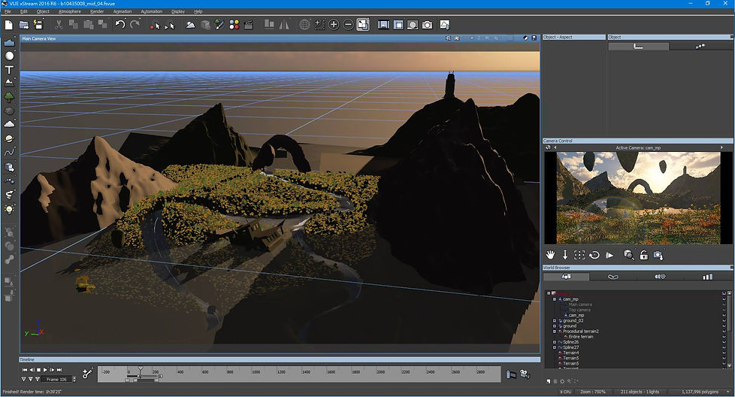Open the status bar dropdown arrow

728,392
